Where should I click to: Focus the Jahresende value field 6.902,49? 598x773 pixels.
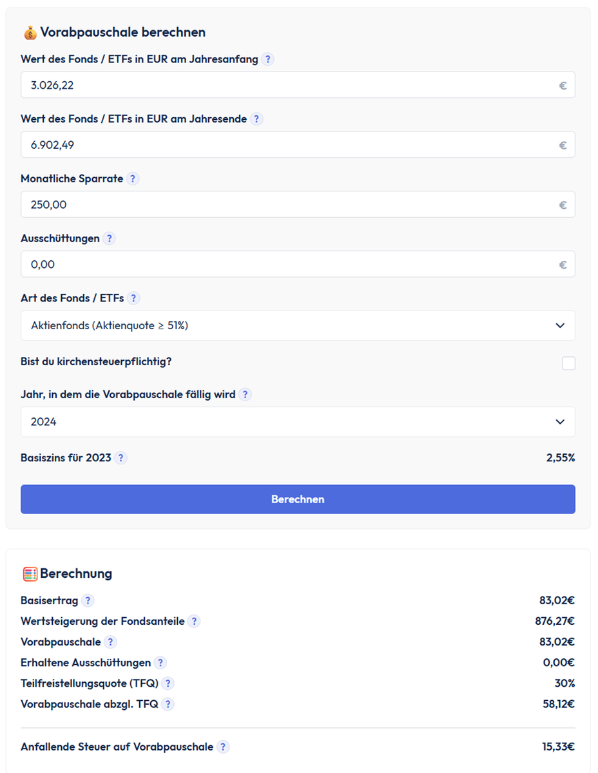[290, 145]
